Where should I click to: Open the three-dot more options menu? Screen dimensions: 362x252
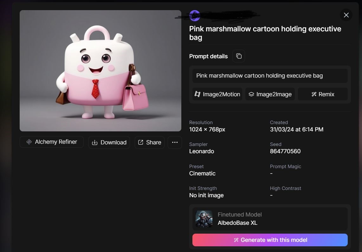pyautogui.click(x=175, y=142)
